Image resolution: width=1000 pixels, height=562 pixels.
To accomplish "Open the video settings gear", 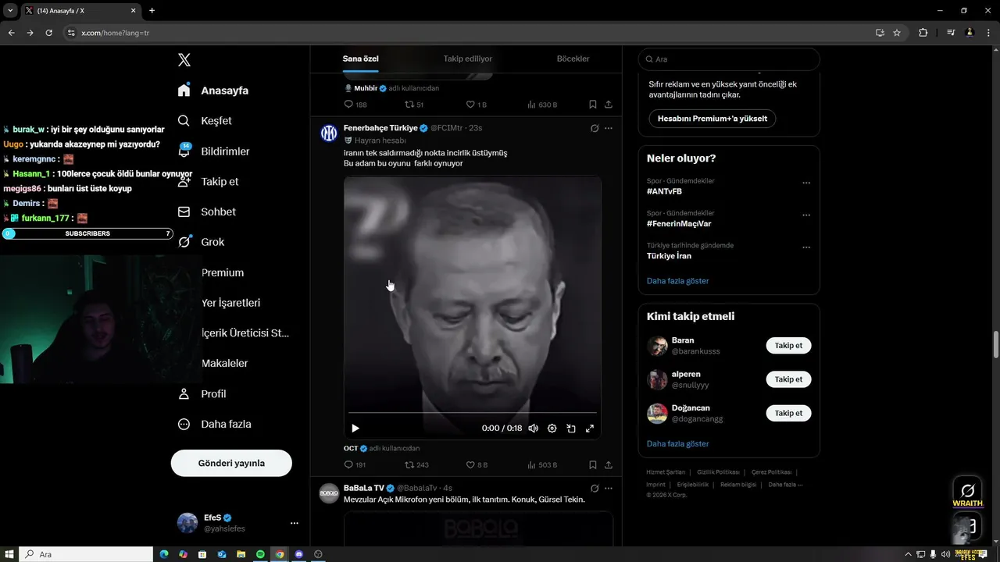I will (552, 428).
